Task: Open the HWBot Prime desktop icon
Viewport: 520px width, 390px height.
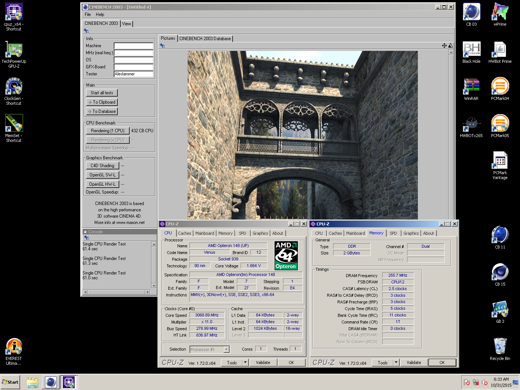Action: (x=500, y=52)
